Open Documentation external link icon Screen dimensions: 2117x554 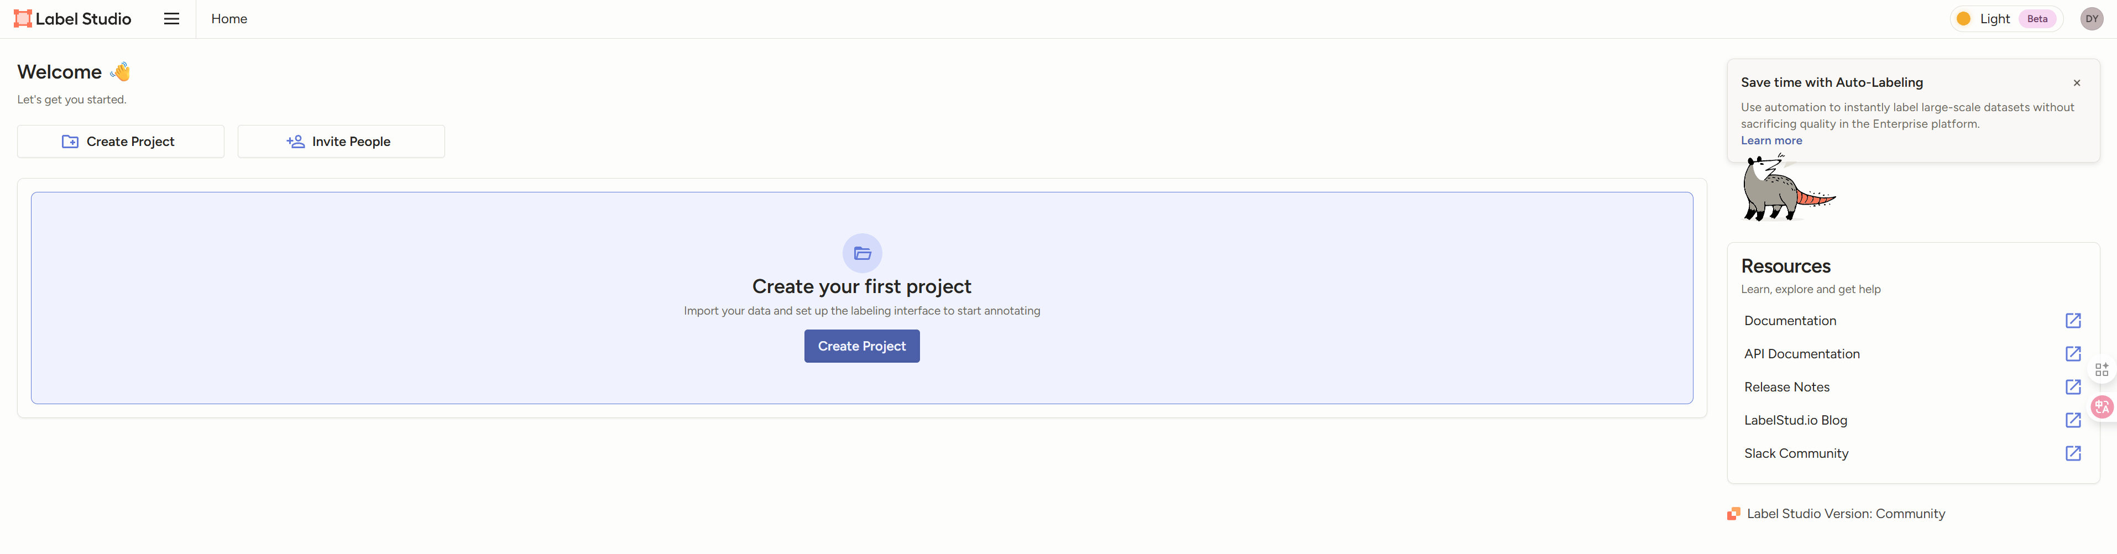2073,321
